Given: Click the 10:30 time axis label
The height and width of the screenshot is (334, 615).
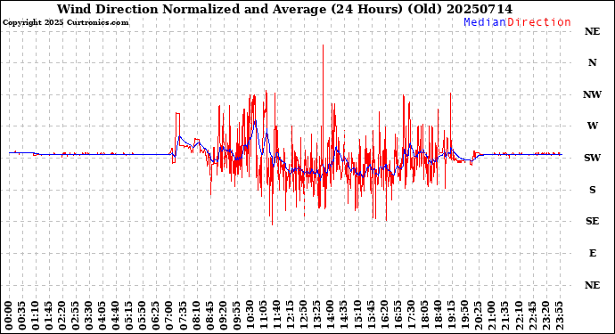Looking at the screenshot, I should tap(250, 315).
